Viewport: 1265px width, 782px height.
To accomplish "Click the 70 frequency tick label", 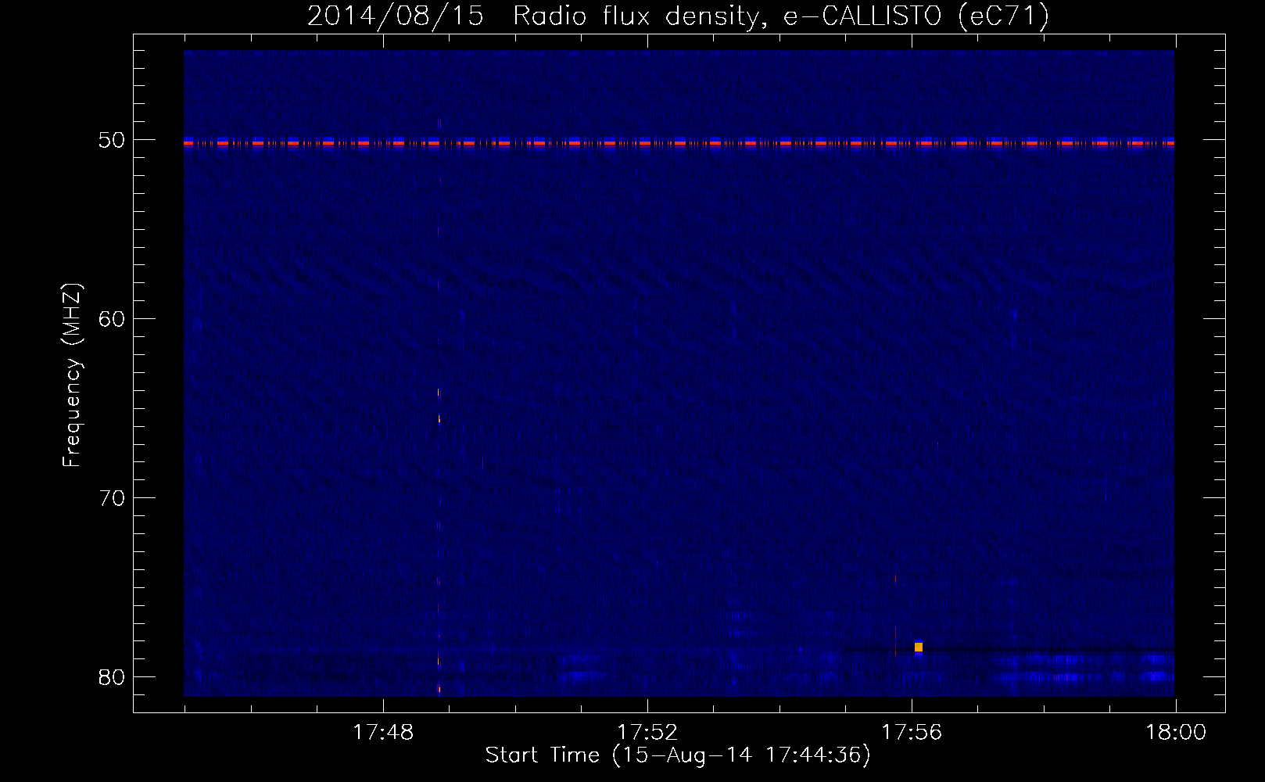I will click(x=112, y=498).
